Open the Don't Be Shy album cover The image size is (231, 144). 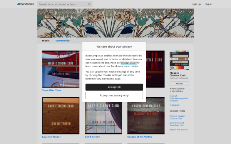click(103, 118)
